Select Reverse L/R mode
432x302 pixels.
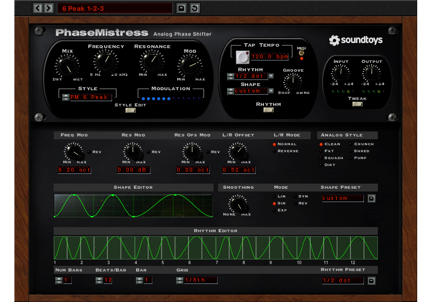(275, 151)
